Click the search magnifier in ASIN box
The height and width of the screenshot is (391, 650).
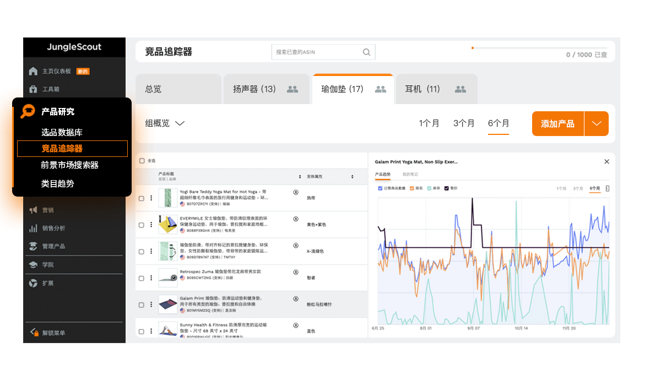(x=366, y=52)
